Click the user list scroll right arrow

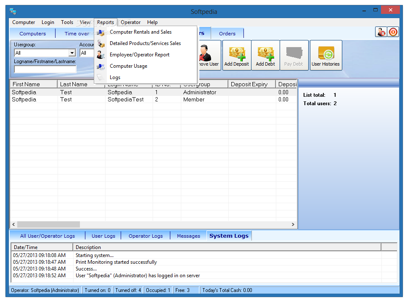click(293, 224)
